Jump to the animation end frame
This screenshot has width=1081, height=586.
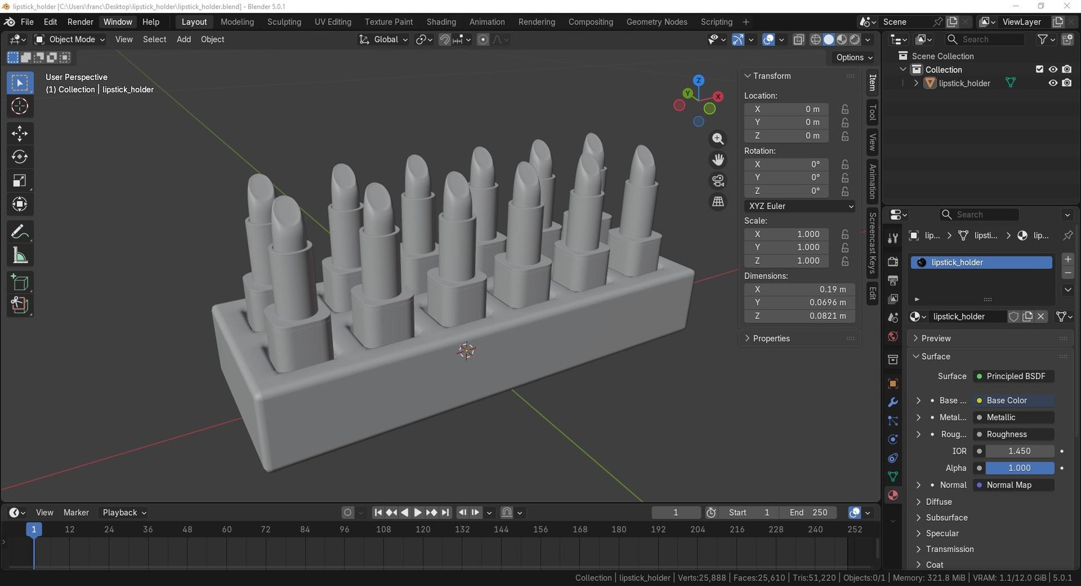coord(445,513)
